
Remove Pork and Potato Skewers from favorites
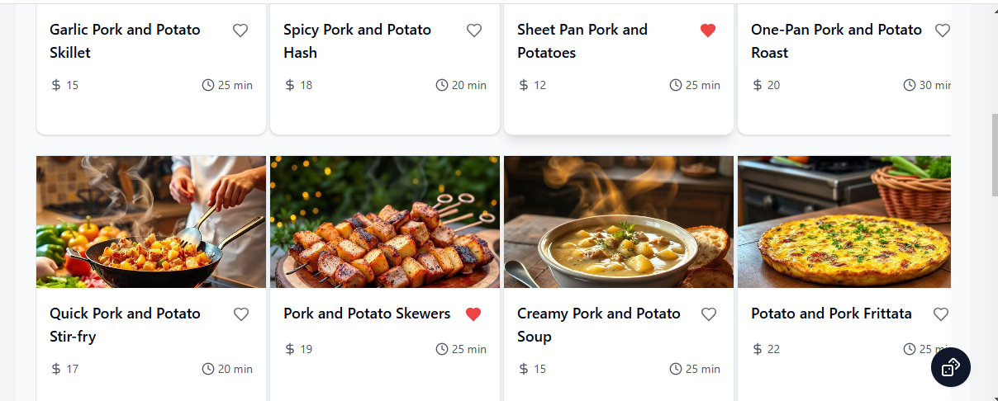[x=473, y=314]
